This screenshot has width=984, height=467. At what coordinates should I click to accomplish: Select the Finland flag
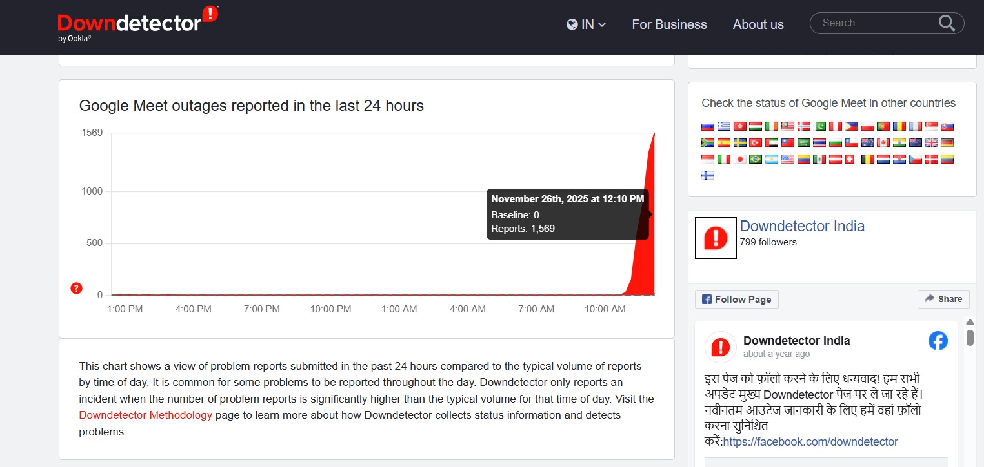coord(708,175)
